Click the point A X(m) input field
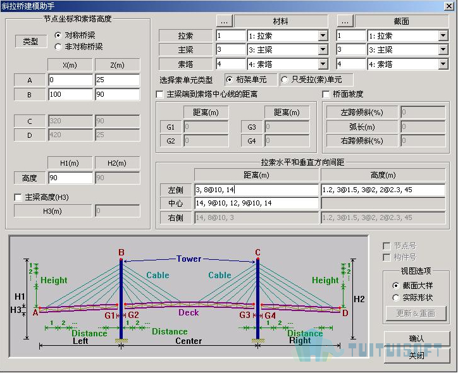 coord(70,80)
